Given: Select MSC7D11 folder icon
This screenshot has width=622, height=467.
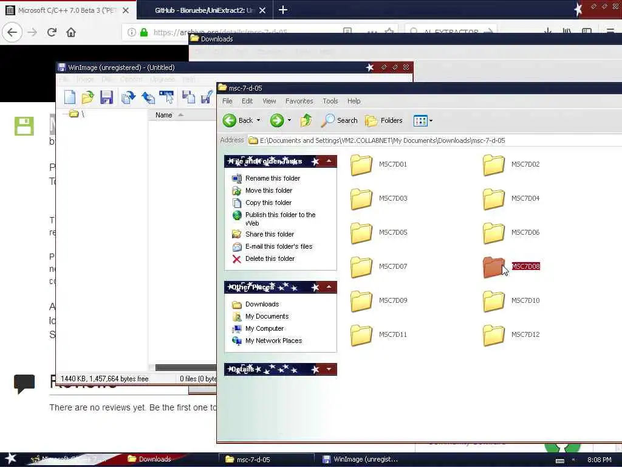Looking at the screenshot, I should tap(361, 335).
